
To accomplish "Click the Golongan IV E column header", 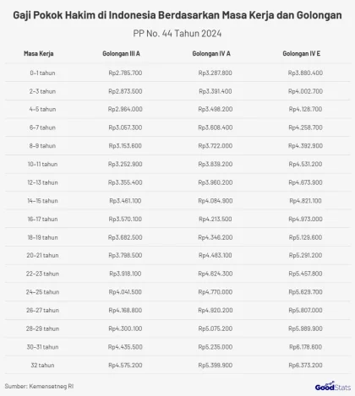I will point(302,53).
